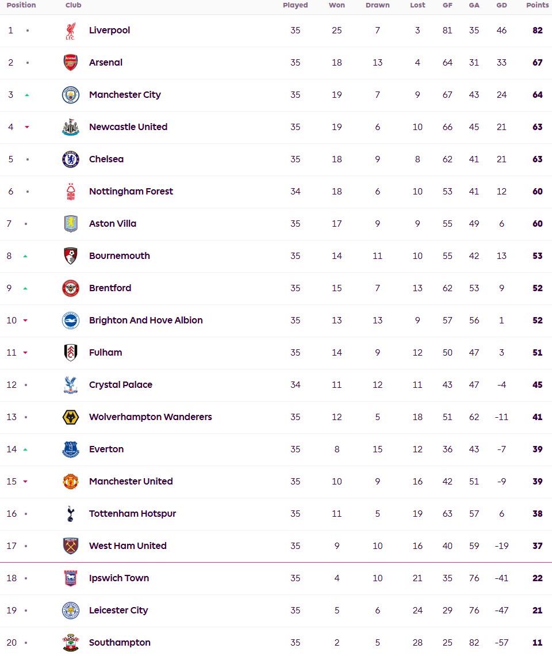552x656 pixels.
Task: Select the Manchester City crest icon
Action: click(71, 95)
